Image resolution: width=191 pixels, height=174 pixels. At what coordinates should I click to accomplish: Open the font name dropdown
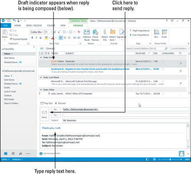(x=43, y=32)
